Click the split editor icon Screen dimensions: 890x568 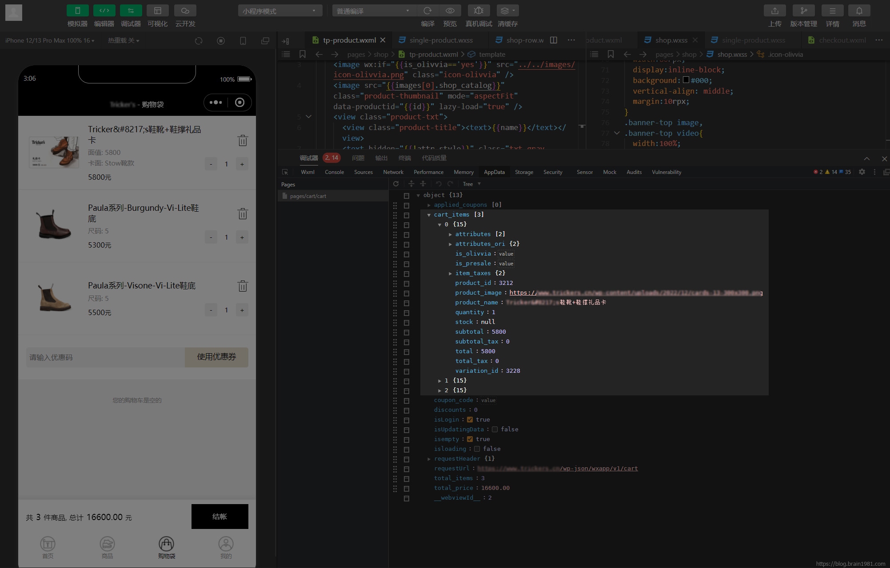[x=554, y=40]
